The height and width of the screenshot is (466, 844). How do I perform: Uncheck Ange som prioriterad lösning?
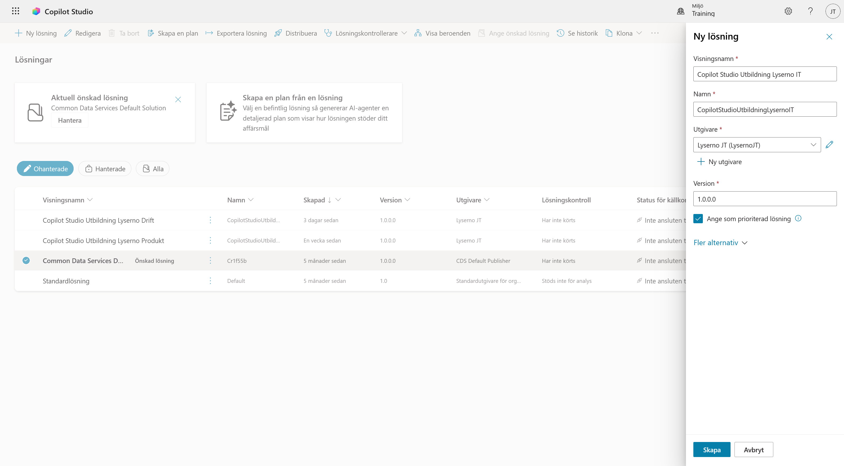point(698,218)
